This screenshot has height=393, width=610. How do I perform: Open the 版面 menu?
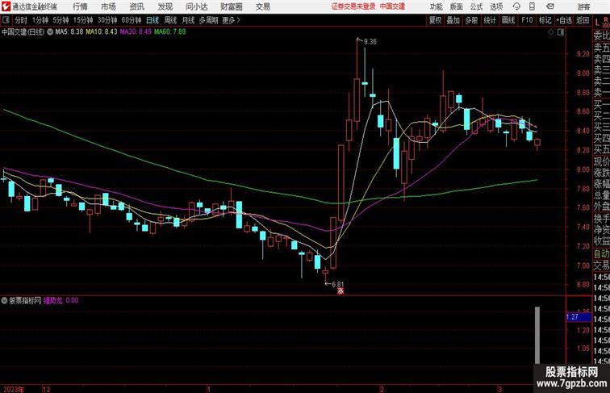click(x=457, y=6)
